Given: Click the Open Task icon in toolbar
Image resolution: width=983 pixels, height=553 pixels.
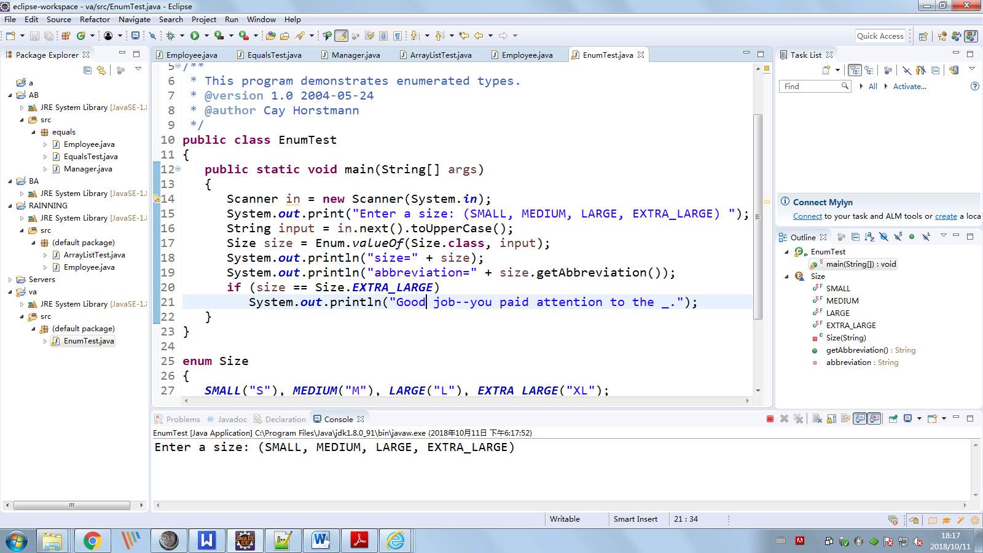Looking at the screenshot, I should click(284, 36).
